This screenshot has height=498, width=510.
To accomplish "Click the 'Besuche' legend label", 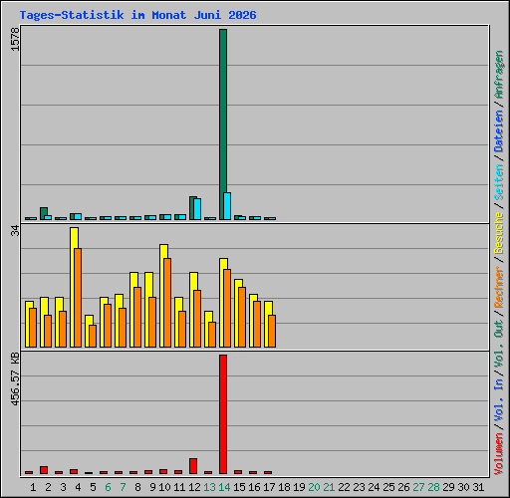I will pyautogui.click(x=499, y=233).
